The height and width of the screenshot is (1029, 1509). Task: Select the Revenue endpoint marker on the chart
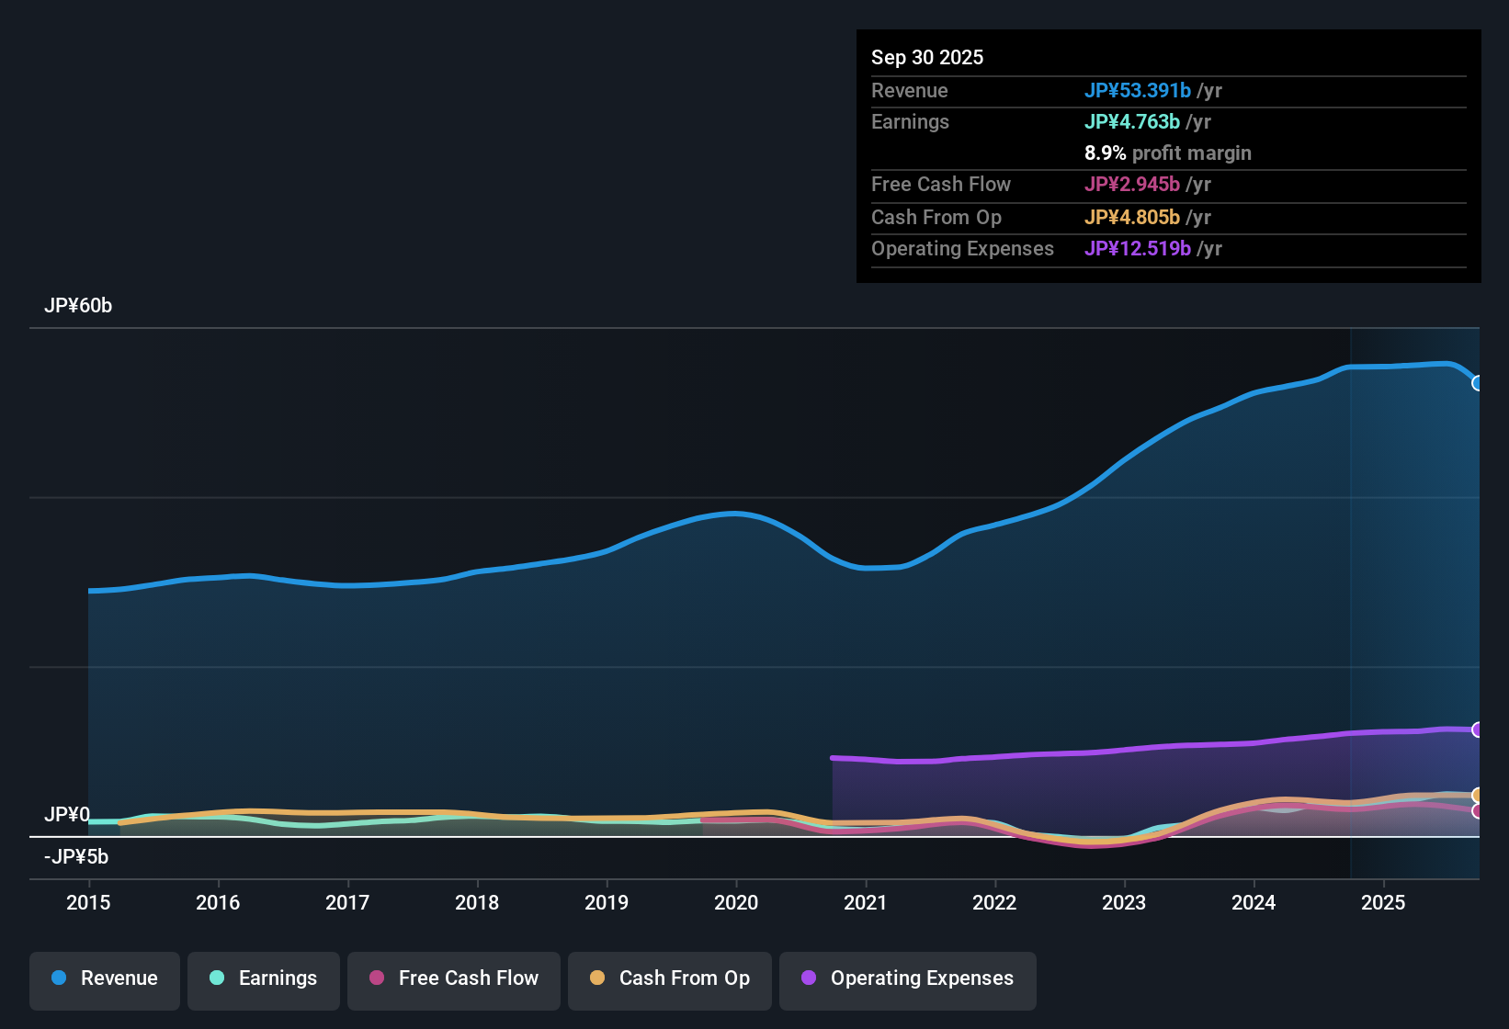pos(1478,383)
